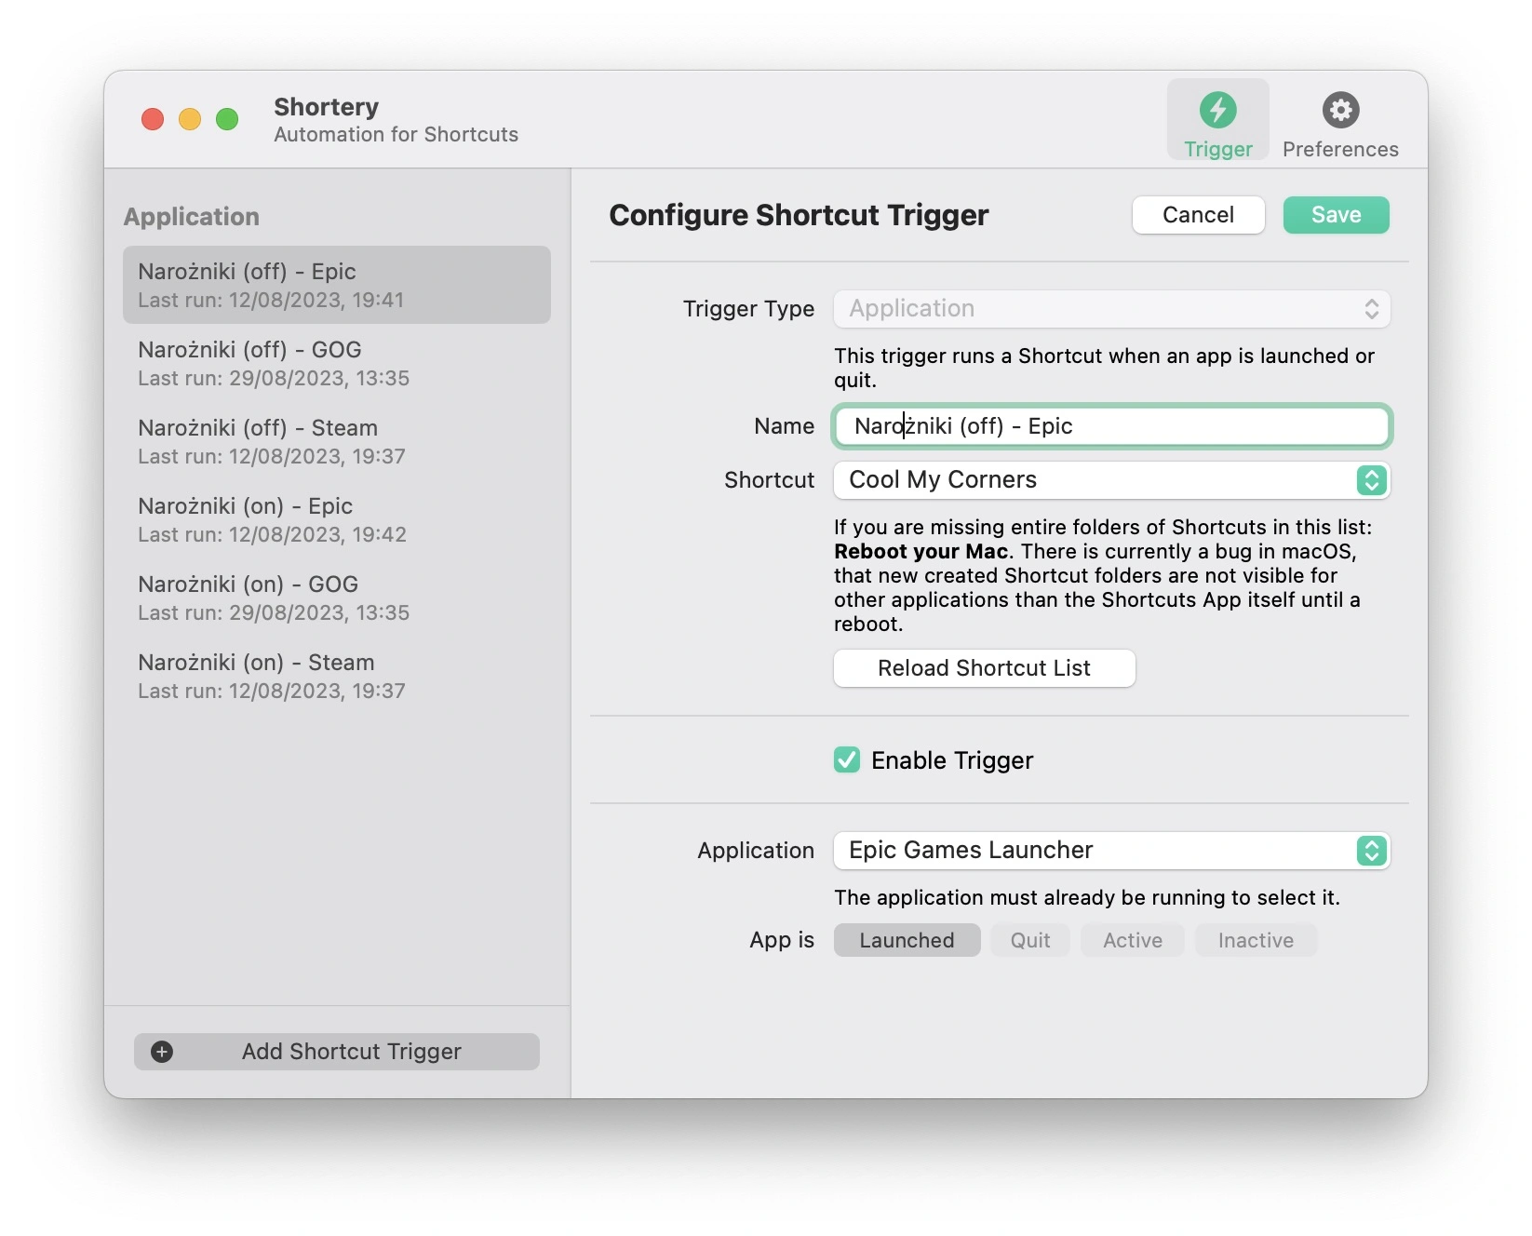Select the Quit app state
The image size is (1532, 1236).
pyautogui.click(x=1030, y=940)
